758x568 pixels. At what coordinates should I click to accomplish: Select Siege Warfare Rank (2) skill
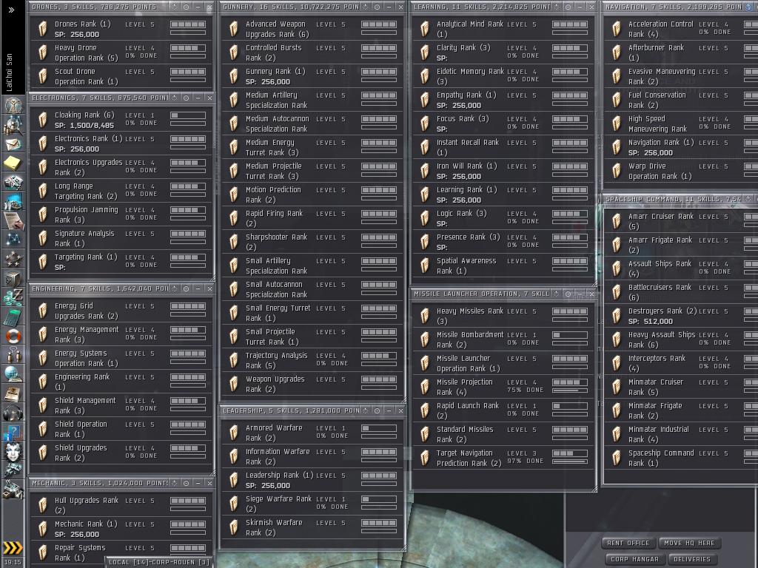(312, 504)
